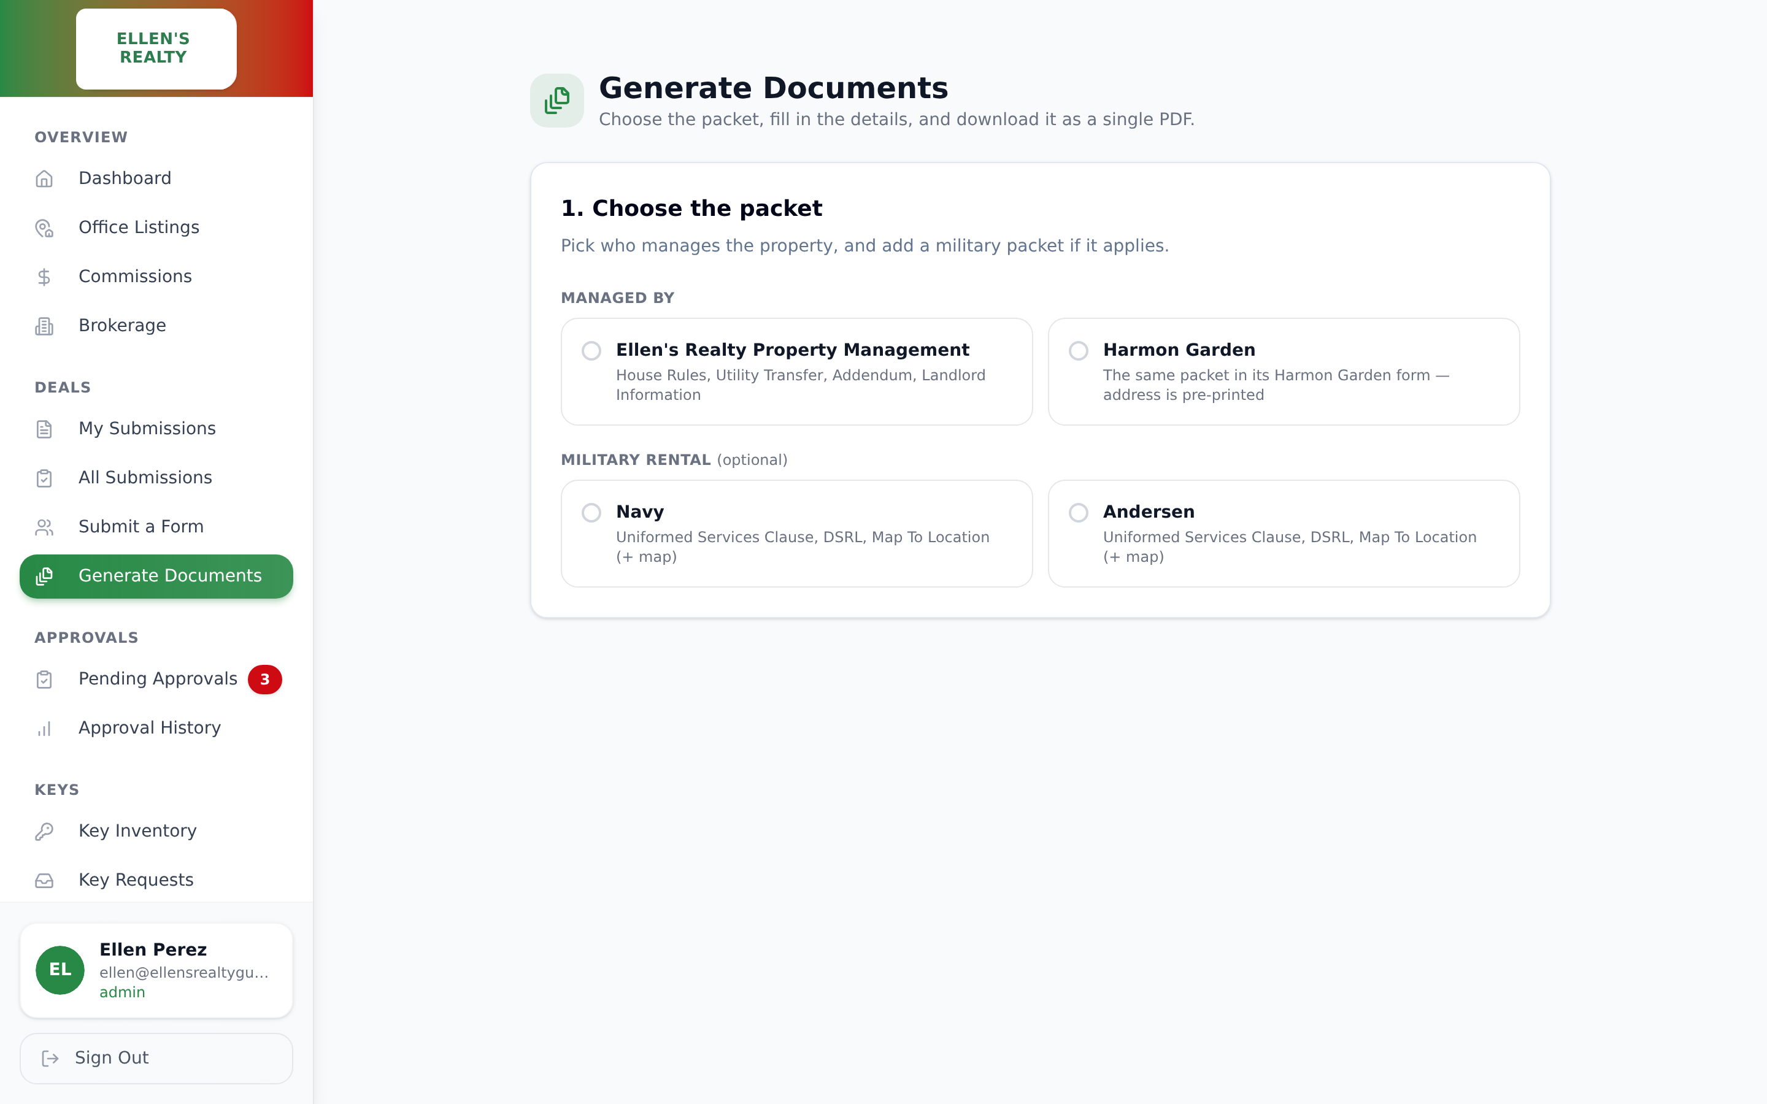Click the Ellen's Realty logo
This screenshot has width=1767, height=1104.
point(156,48)
